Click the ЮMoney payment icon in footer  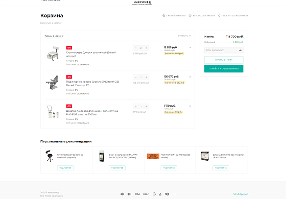(x=167, y=194)
